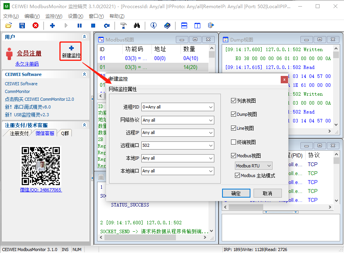Click the Modbus视图 window title icon

pyautogui.click(x=101, y=40)
